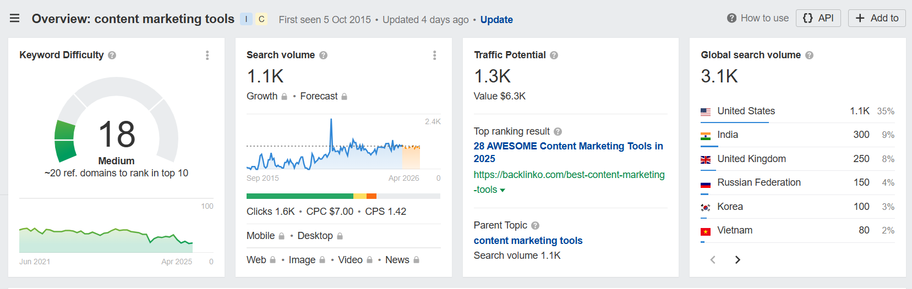Click the United Kingdom flag icon
The image size is (912, 289).
[706, 159]
